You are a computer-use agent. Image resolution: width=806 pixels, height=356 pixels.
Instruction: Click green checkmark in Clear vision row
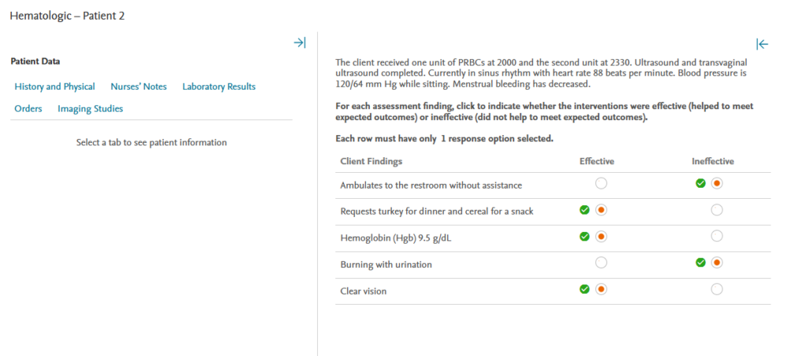click(584, 289)
